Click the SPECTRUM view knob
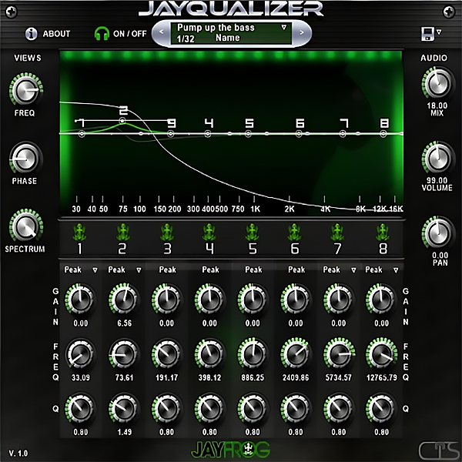 click(26, 226)
